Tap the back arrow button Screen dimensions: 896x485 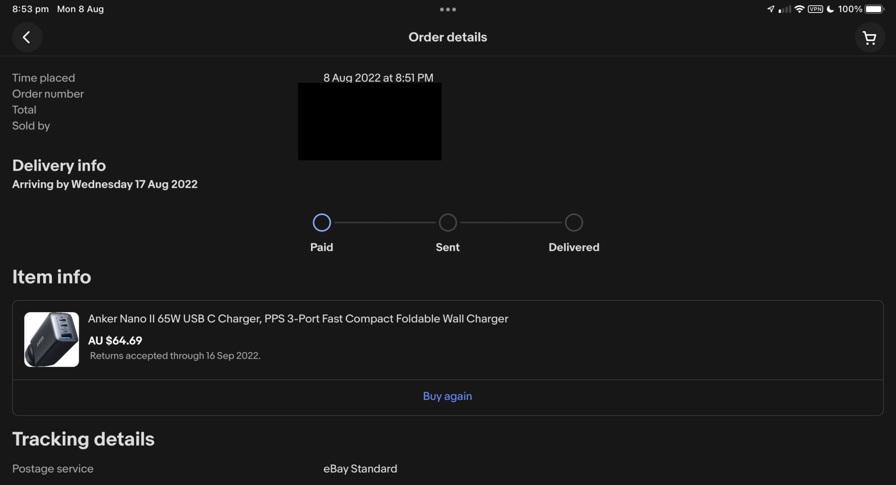tap(27, 37)
